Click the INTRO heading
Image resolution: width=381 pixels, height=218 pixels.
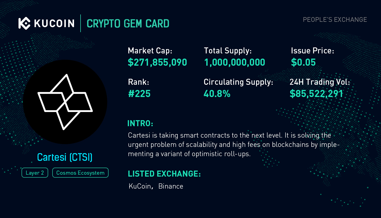coord(140,123)
